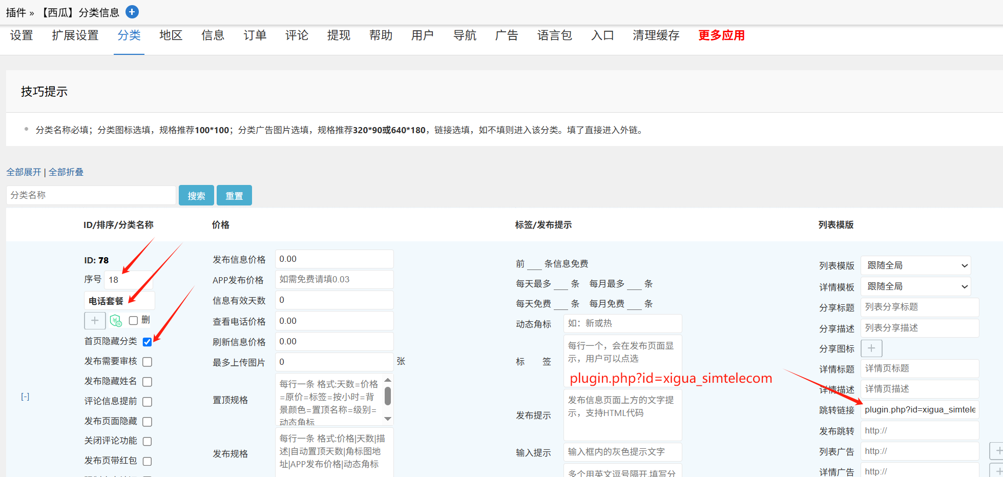This screenshot has width=1003, height=477.
Task: Switch to the 地区 tab
Action: 171,35
